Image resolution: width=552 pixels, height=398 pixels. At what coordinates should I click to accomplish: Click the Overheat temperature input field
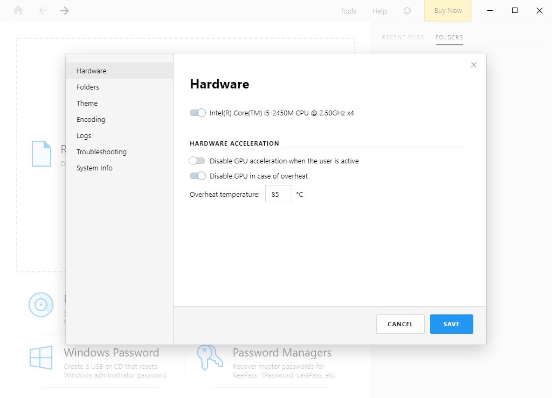coord(279,194)
